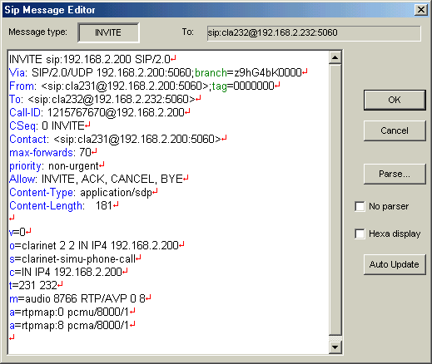Image resolution: width=432 pixels, height=364 pixels.
Task: Click the Call-ID header line
Action: [99, 112]
